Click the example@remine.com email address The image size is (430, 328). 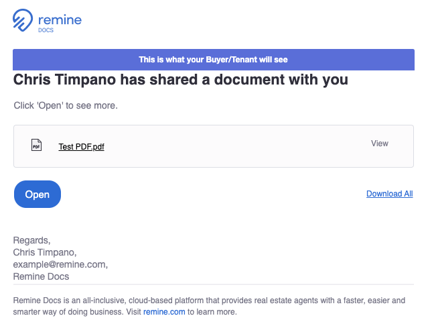(x=60, y=264)
